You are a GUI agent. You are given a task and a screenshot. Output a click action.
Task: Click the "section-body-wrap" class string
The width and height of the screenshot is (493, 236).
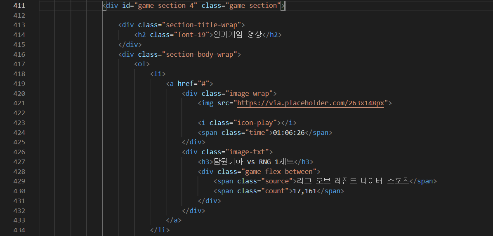pyautogui.click(x=200, y=54)
